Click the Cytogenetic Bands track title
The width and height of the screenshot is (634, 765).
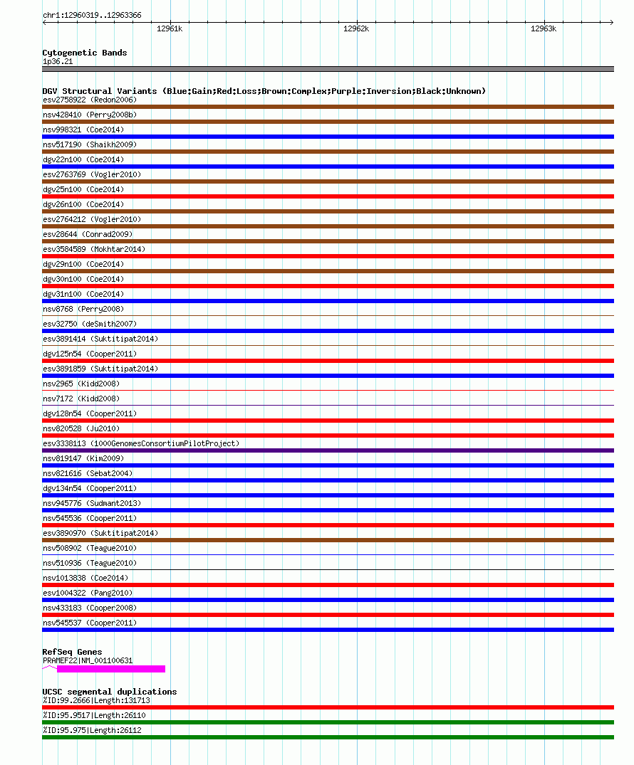coord(85,53)
